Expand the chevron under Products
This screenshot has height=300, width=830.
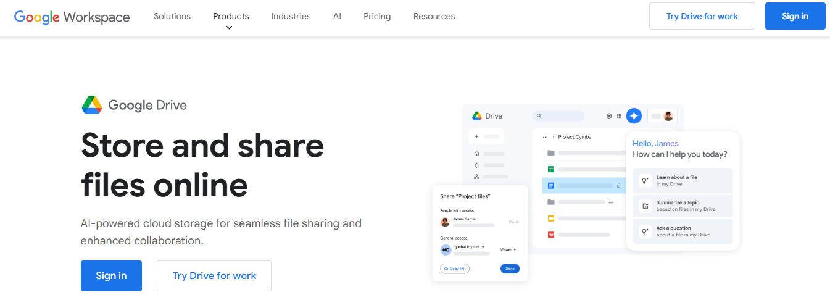click(x=230, y=27)
